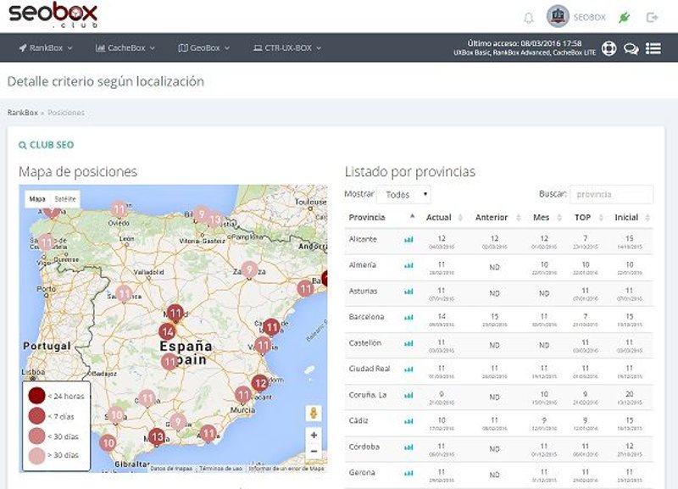Open the chat bubbles icon
The width and height of the screenshot is (678, 489).
631,48
